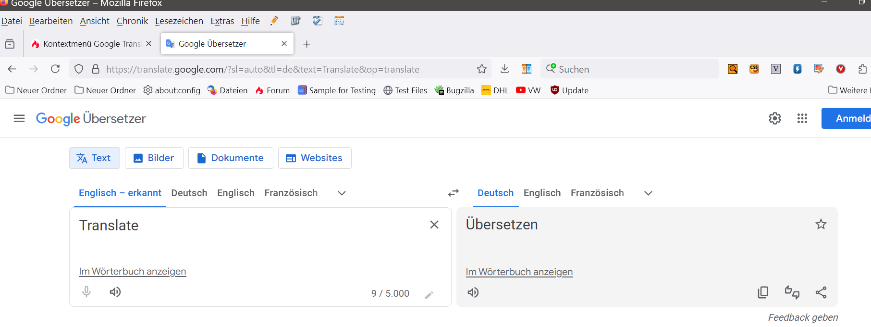Listen to the German translation
The width and height of the screenshot is (871, 327).
(x=473, y=292)
